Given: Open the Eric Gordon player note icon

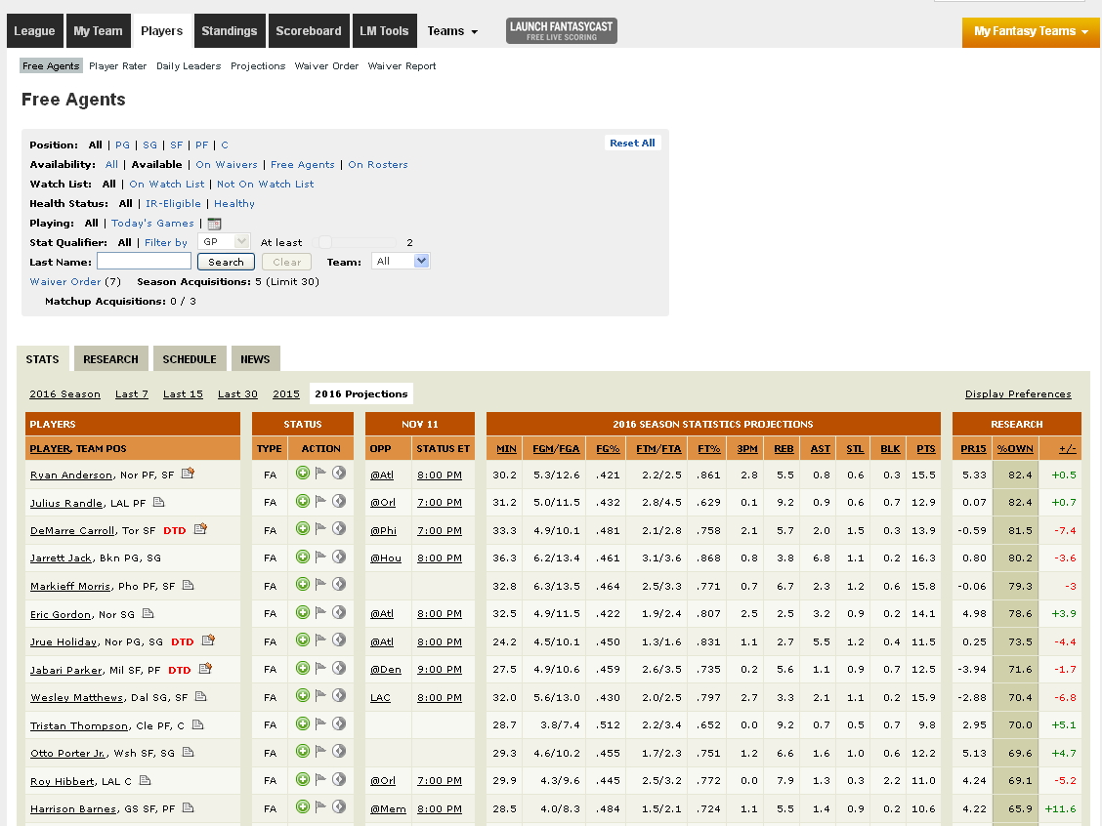Looking at the screenshot, I should 148,613.
